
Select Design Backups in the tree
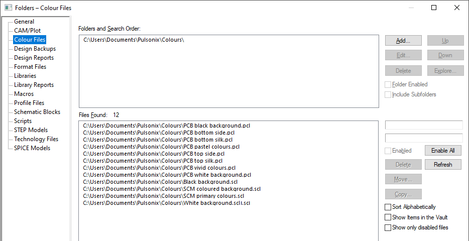(x=35, y=49)
